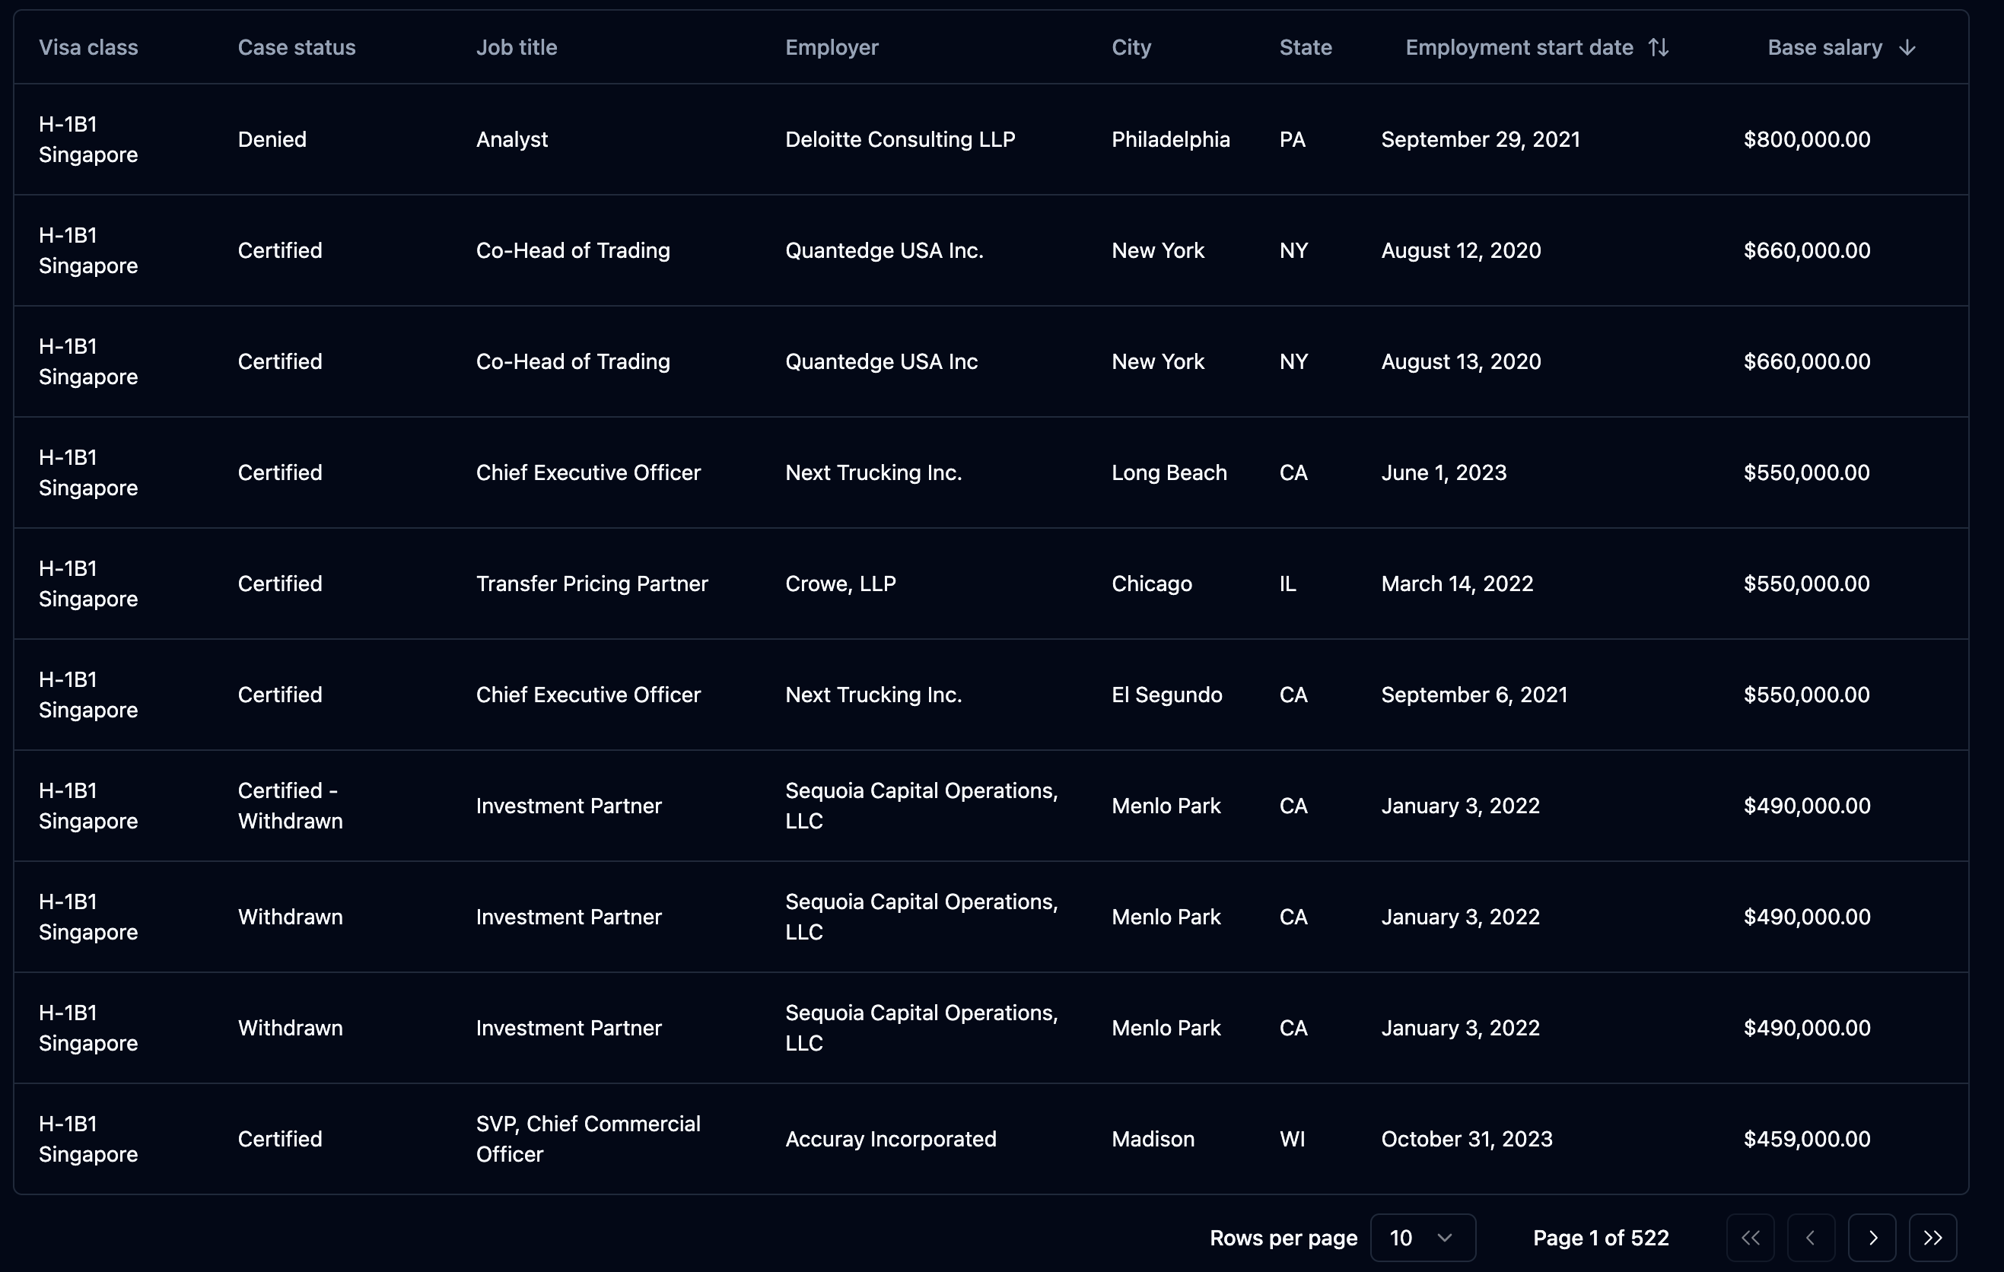The width and height of the screenshot is (2004, 1272).
Task: Sort by Employment start date column
Action: [x=1536, y=47]
